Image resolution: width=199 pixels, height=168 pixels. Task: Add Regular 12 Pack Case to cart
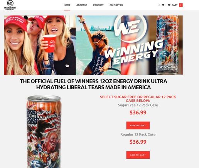138,155
